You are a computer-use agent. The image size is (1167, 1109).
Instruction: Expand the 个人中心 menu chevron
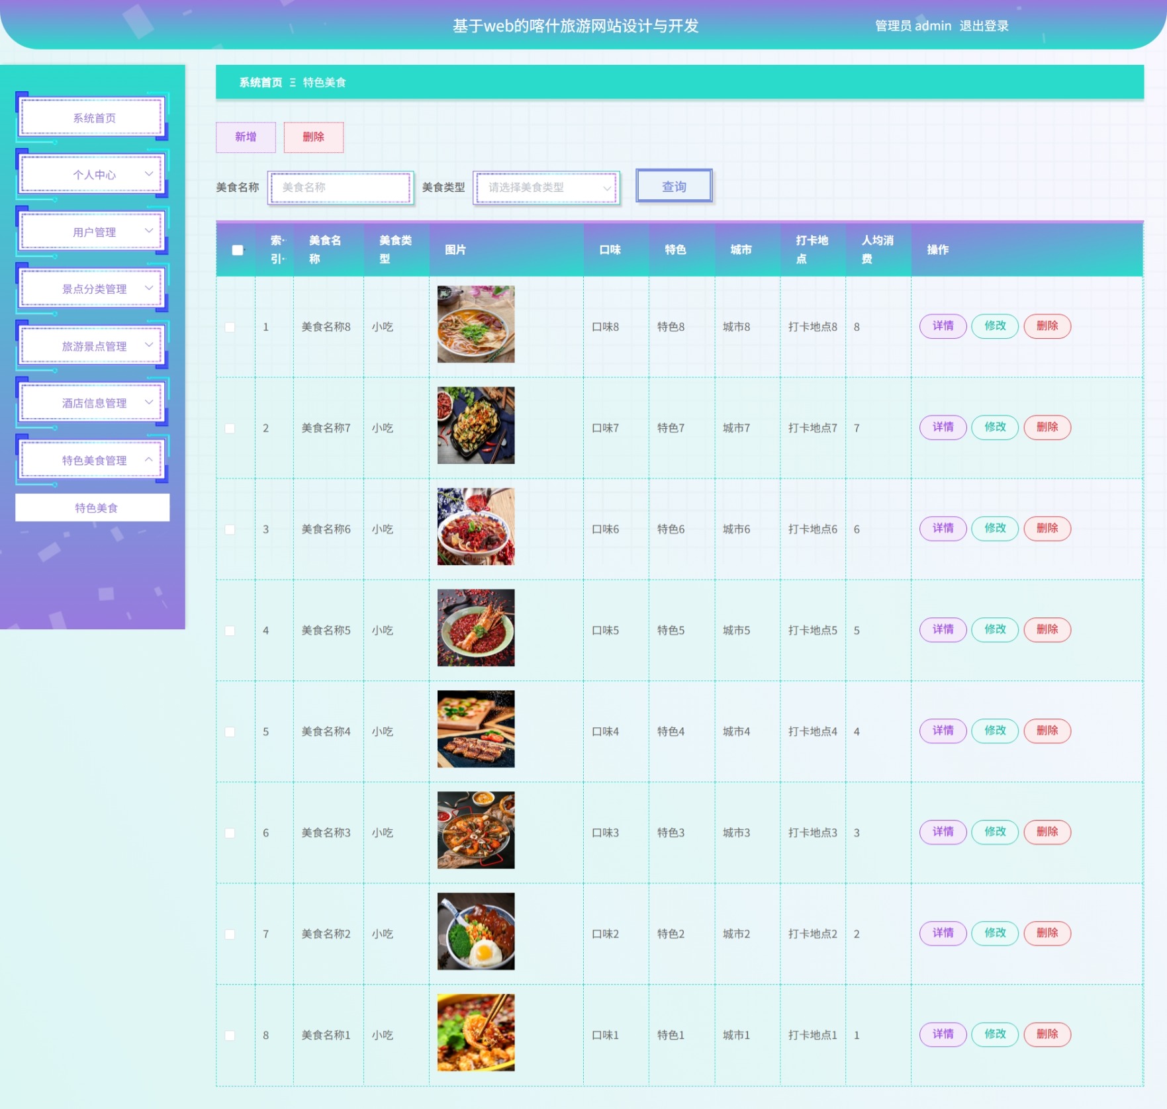(x=149, y=174)
